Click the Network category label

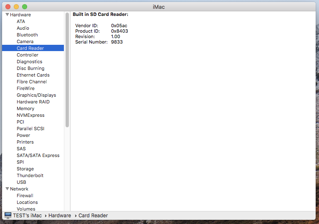pyautogui.click(x=19, y=189)
